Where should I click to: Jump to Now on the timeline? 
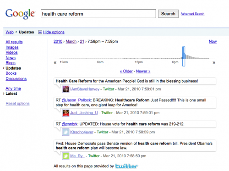click(x=213, y=41)
